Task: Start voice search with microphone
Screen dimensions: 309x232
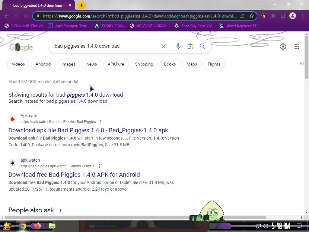Action: (x=178, y=46)
